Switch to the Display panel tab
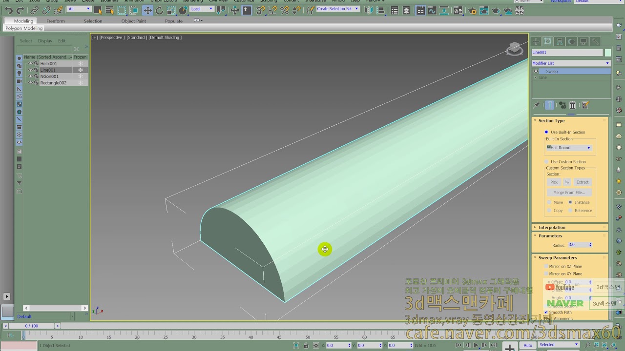Image resolution: width=625 pixels, height=351 pixels. pos(583,41)
